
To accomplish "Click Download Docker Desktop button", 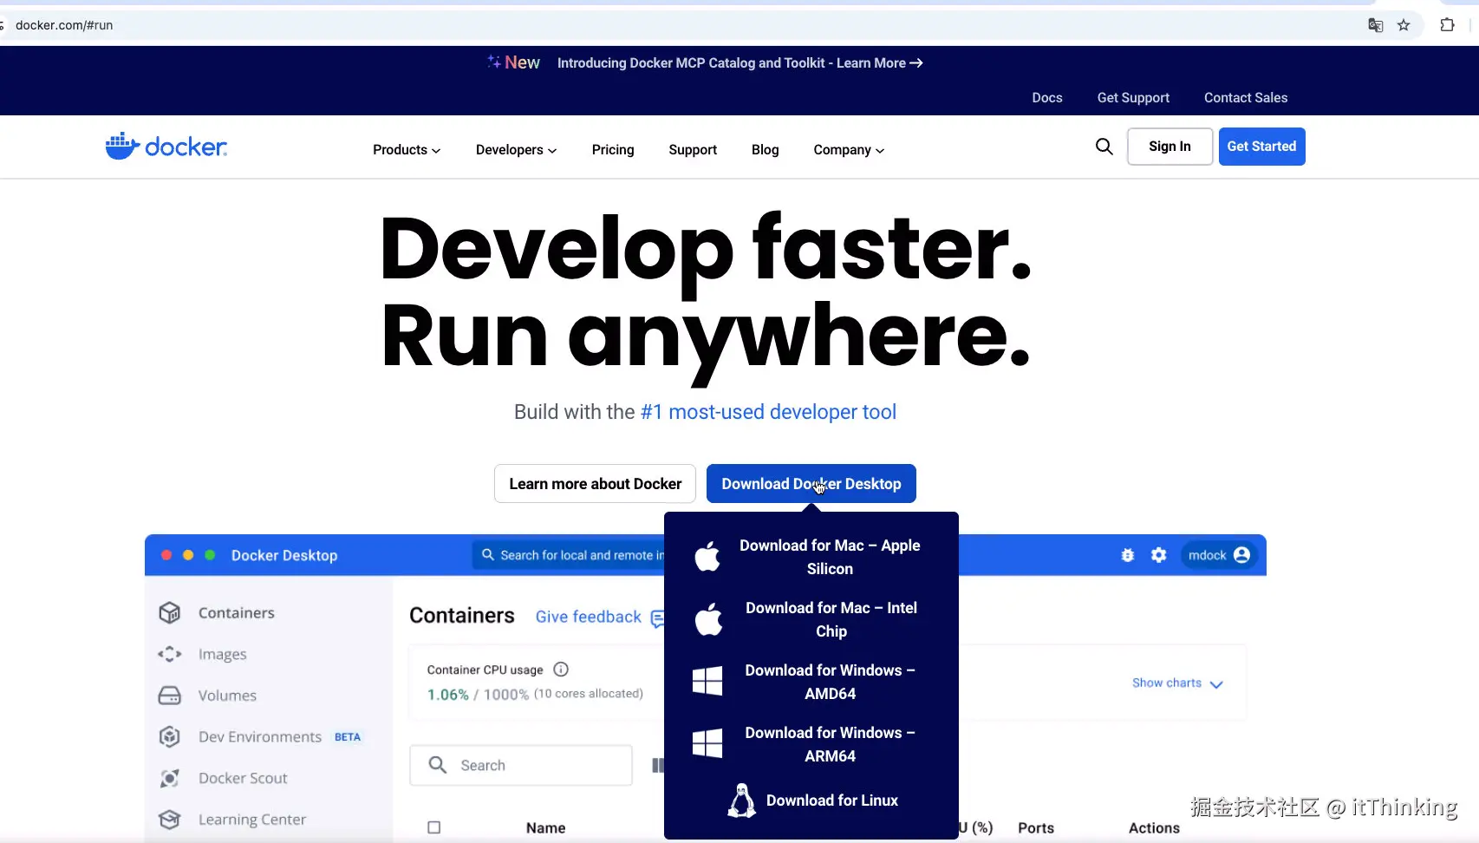I will point(811,484).
